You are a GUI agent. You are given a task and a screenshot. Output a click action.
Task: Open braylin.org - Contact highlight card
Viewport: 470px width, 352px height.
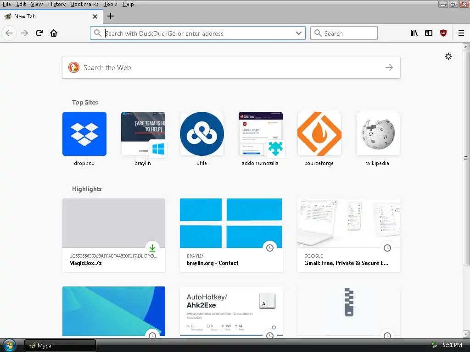(x=231, y=235)
